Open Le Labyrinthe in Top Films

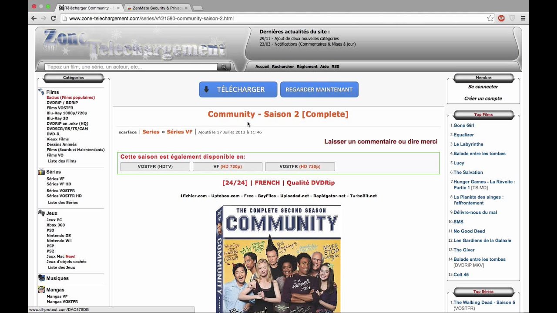pos(468,144)
